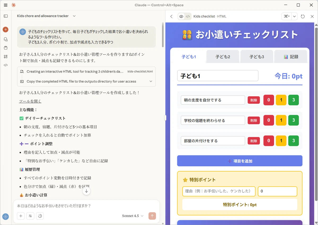Select the 子ども2 tab

[x=223, y=57]
